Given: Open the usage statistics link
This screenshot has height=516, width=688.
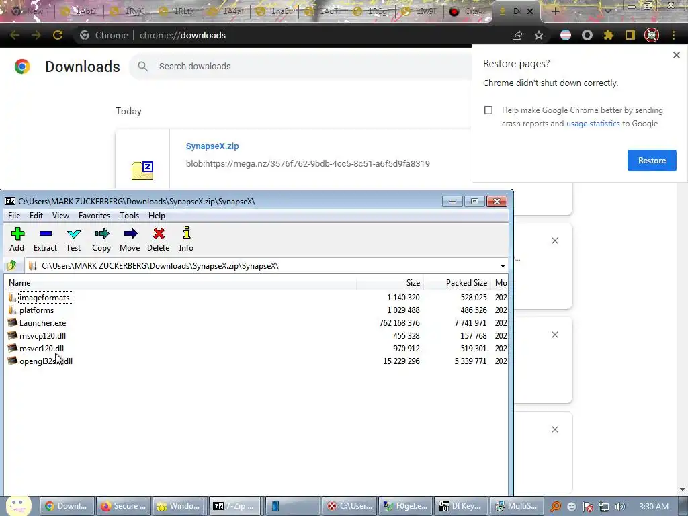Looking at the screenshot, I should click(593, 124).
